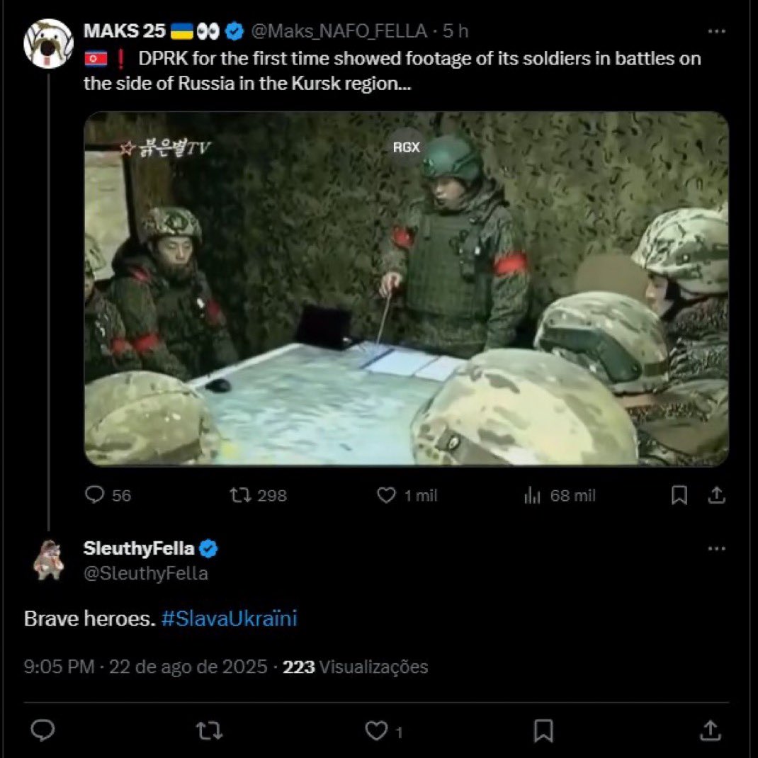The image size is (758, 758).
Task: Like SleuthyFella's post
Action: click(384, 730)
